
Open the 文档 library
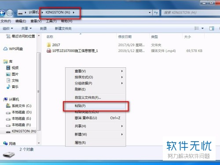15,81
